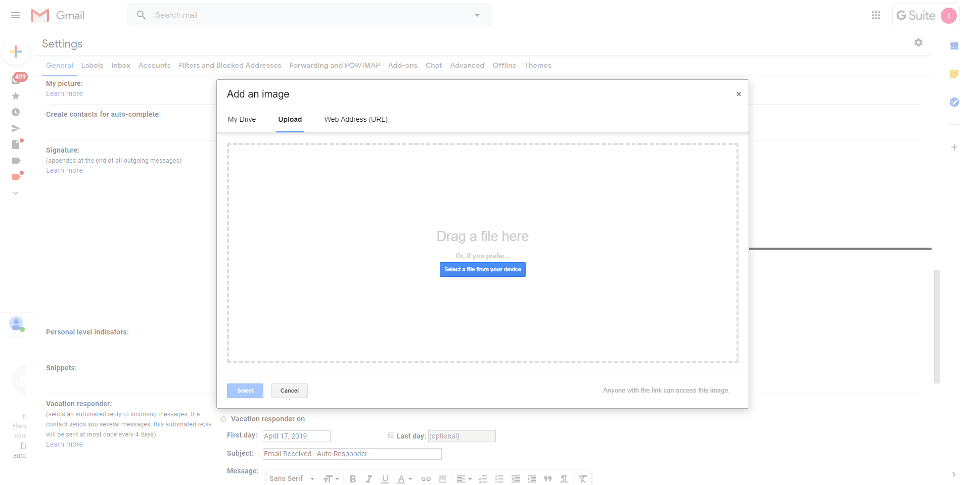Toggle bold formatting in the message toolbar
This screenshot has width=968, height=485.
(353, 479)
